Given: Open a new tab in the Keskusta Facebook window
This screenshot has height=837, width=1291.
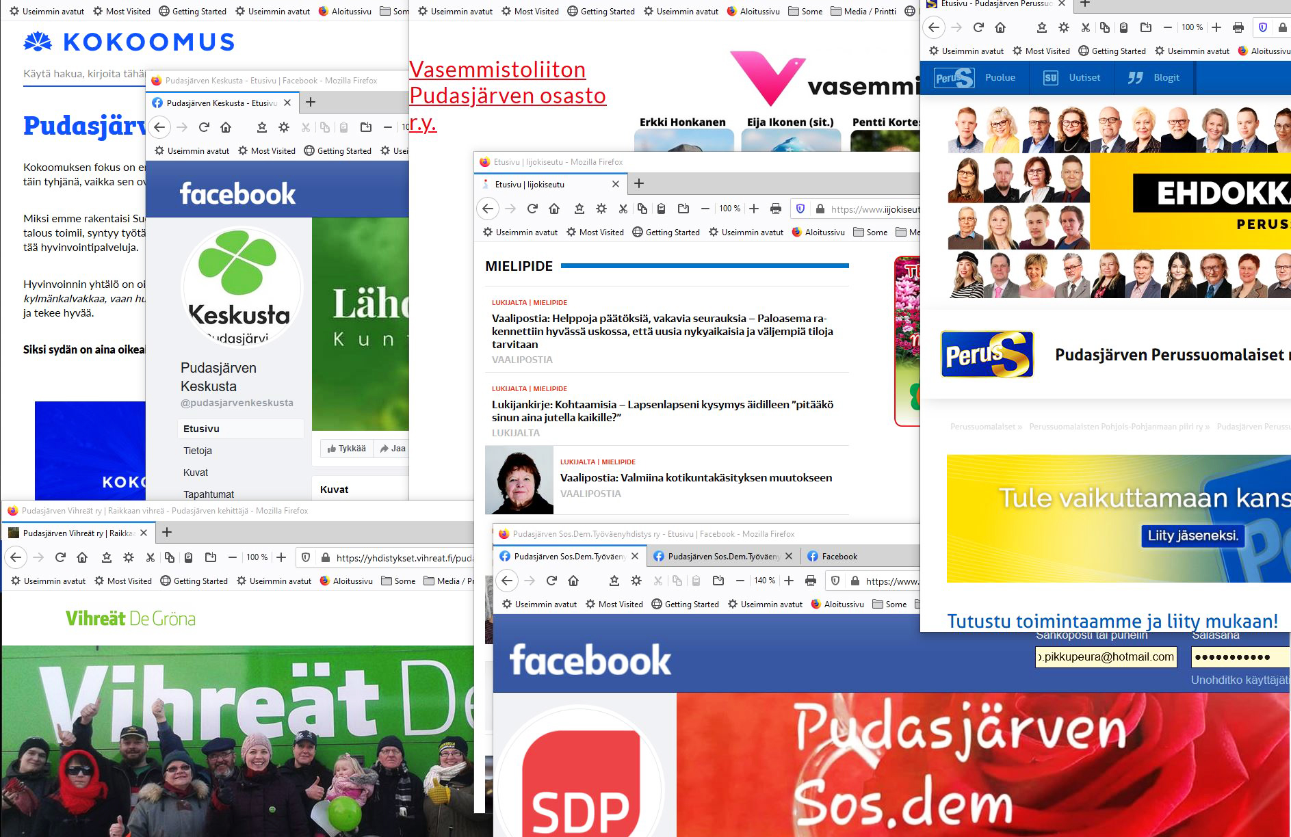Looking at the screenshot, I should pyautogui.click(x=311, y=102).
